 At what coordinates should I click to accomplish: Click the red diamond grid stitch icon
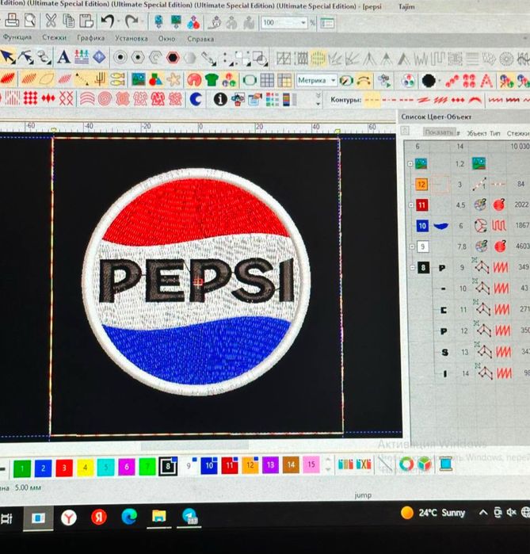coord(30,98)
